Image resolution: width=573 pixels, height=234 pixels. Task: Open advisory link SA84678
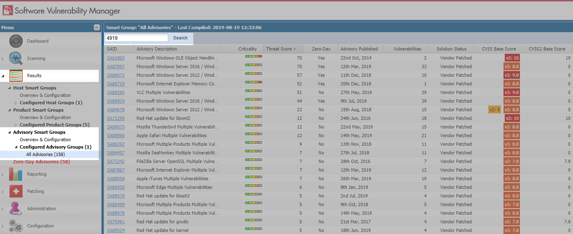(116, 110)
